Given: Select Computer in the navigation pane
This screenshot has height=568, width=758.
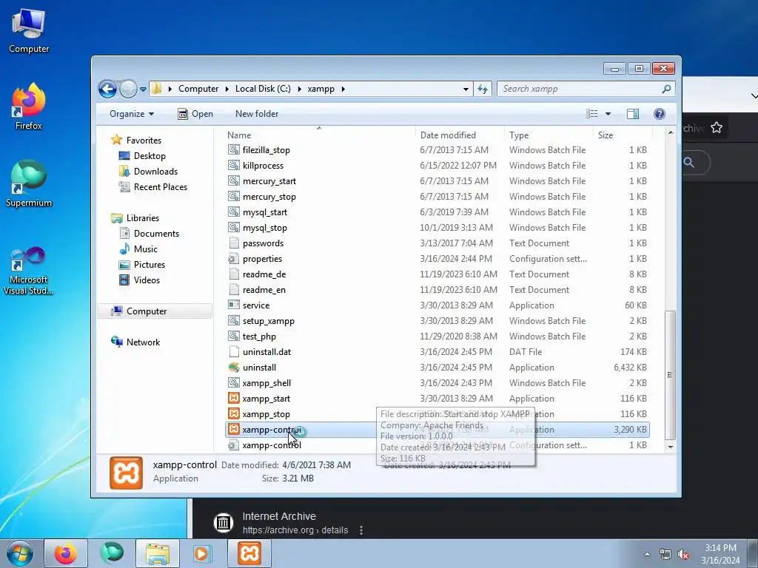Looking at the screenshot, I should coord(155,311).
